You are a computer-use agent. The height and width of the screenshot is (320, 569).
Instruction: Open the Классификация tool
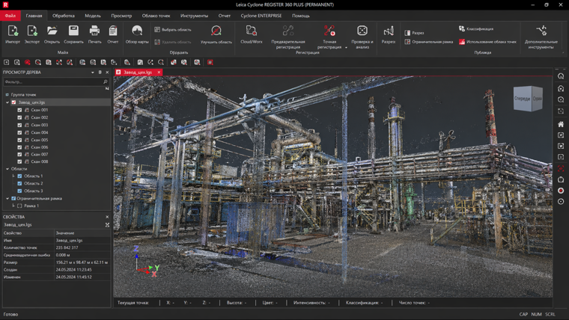tap(475, 28)
